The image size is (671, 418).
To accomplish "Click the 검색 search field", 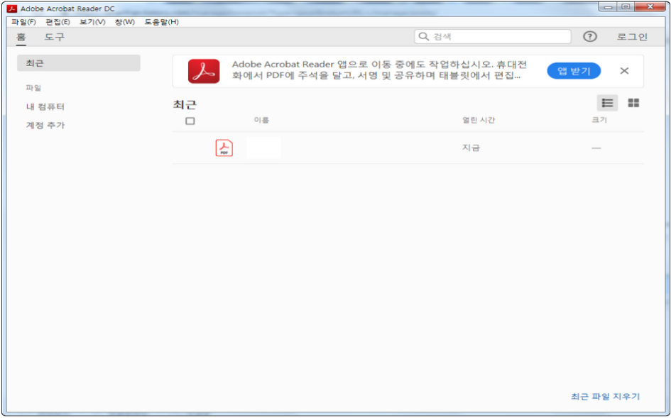I will pos(493,36).
